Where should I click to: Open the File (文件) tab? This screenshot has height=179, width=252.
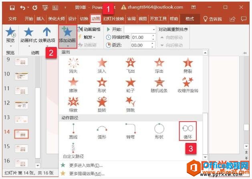click(12, 19)
